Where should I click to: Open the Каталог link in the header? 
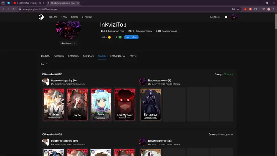tap(53, 17)
